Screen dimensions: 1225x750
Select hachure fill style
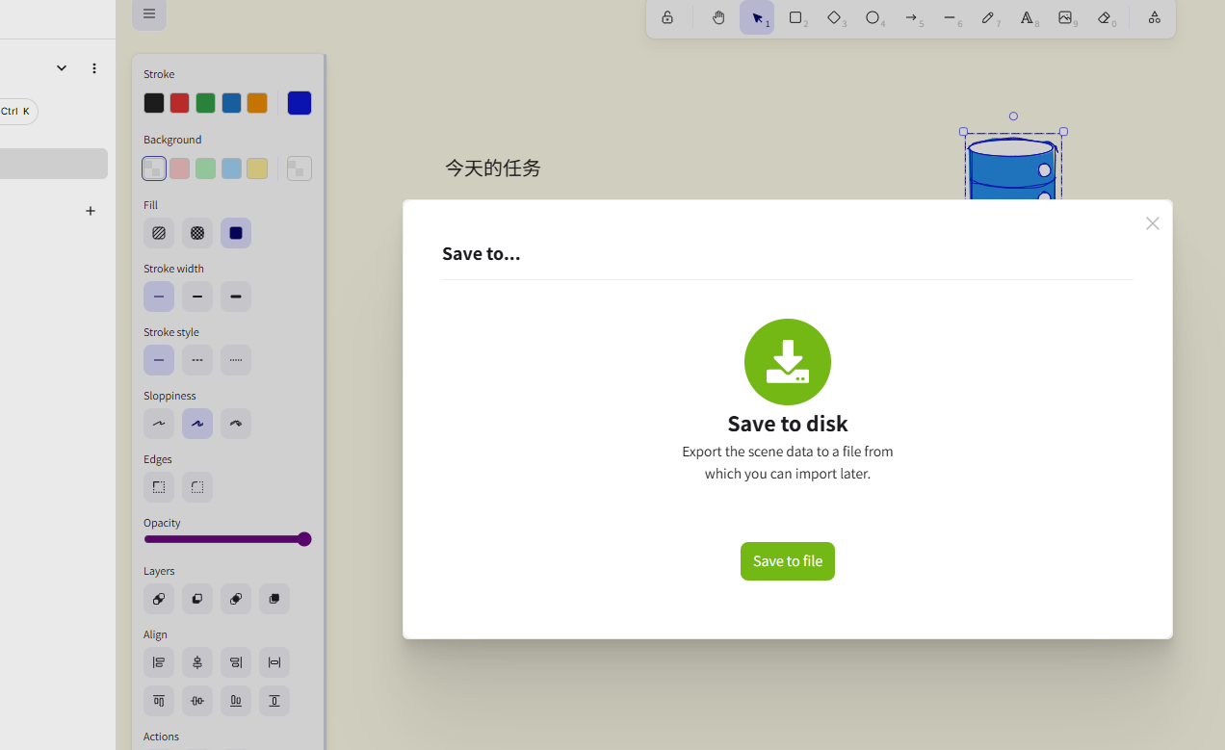pos(159,233)
